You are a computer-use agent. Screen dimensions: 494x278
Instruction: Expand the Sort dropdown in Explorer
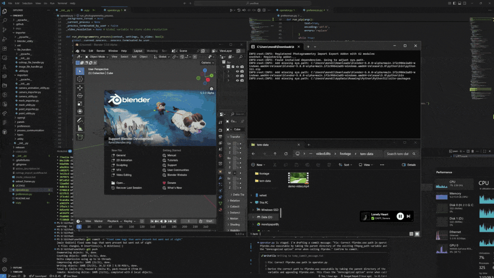[346, 165]
